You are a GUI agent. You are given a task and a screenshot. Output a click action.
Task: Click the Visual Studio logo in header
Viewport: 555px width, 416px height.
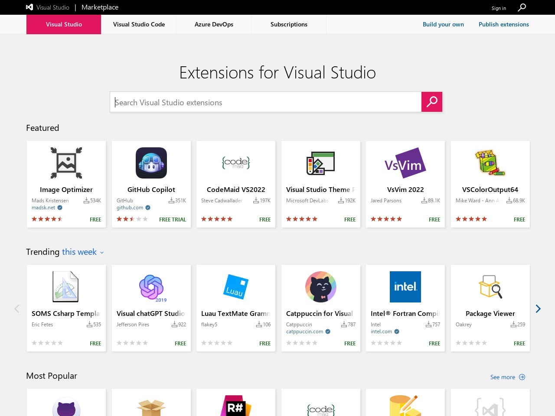[x=48, y=7]
